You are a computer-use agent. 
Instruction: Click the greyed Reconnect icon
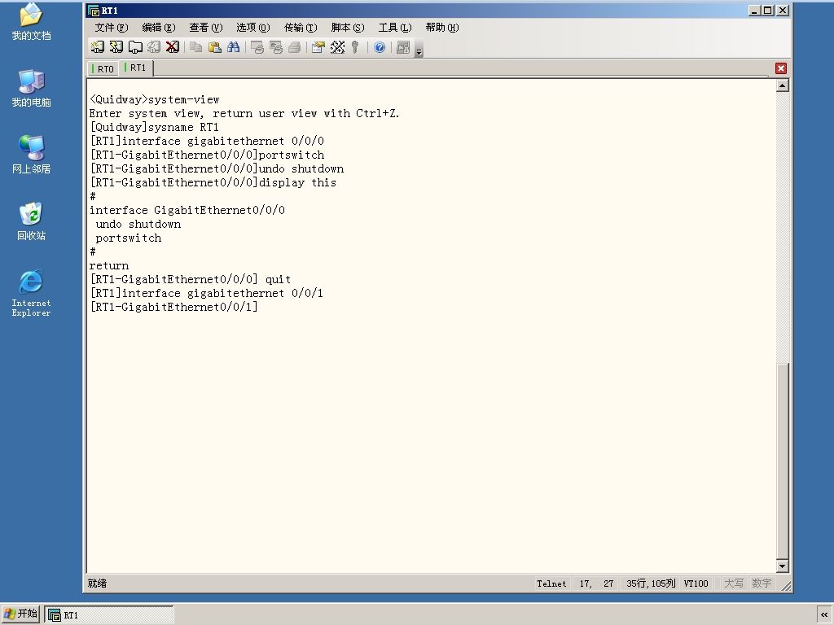[x=154, y=47]
